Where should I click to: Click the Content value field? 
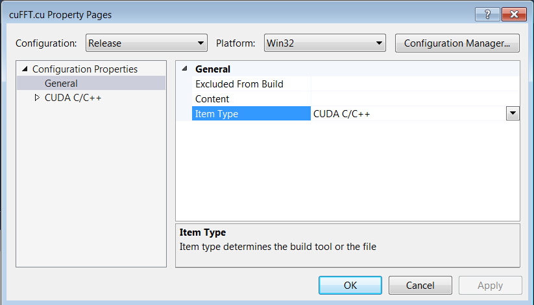coord(415,99)
